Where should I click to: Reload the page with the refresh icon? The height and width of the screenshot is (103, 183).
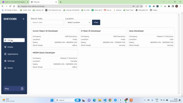click(10, 6)
